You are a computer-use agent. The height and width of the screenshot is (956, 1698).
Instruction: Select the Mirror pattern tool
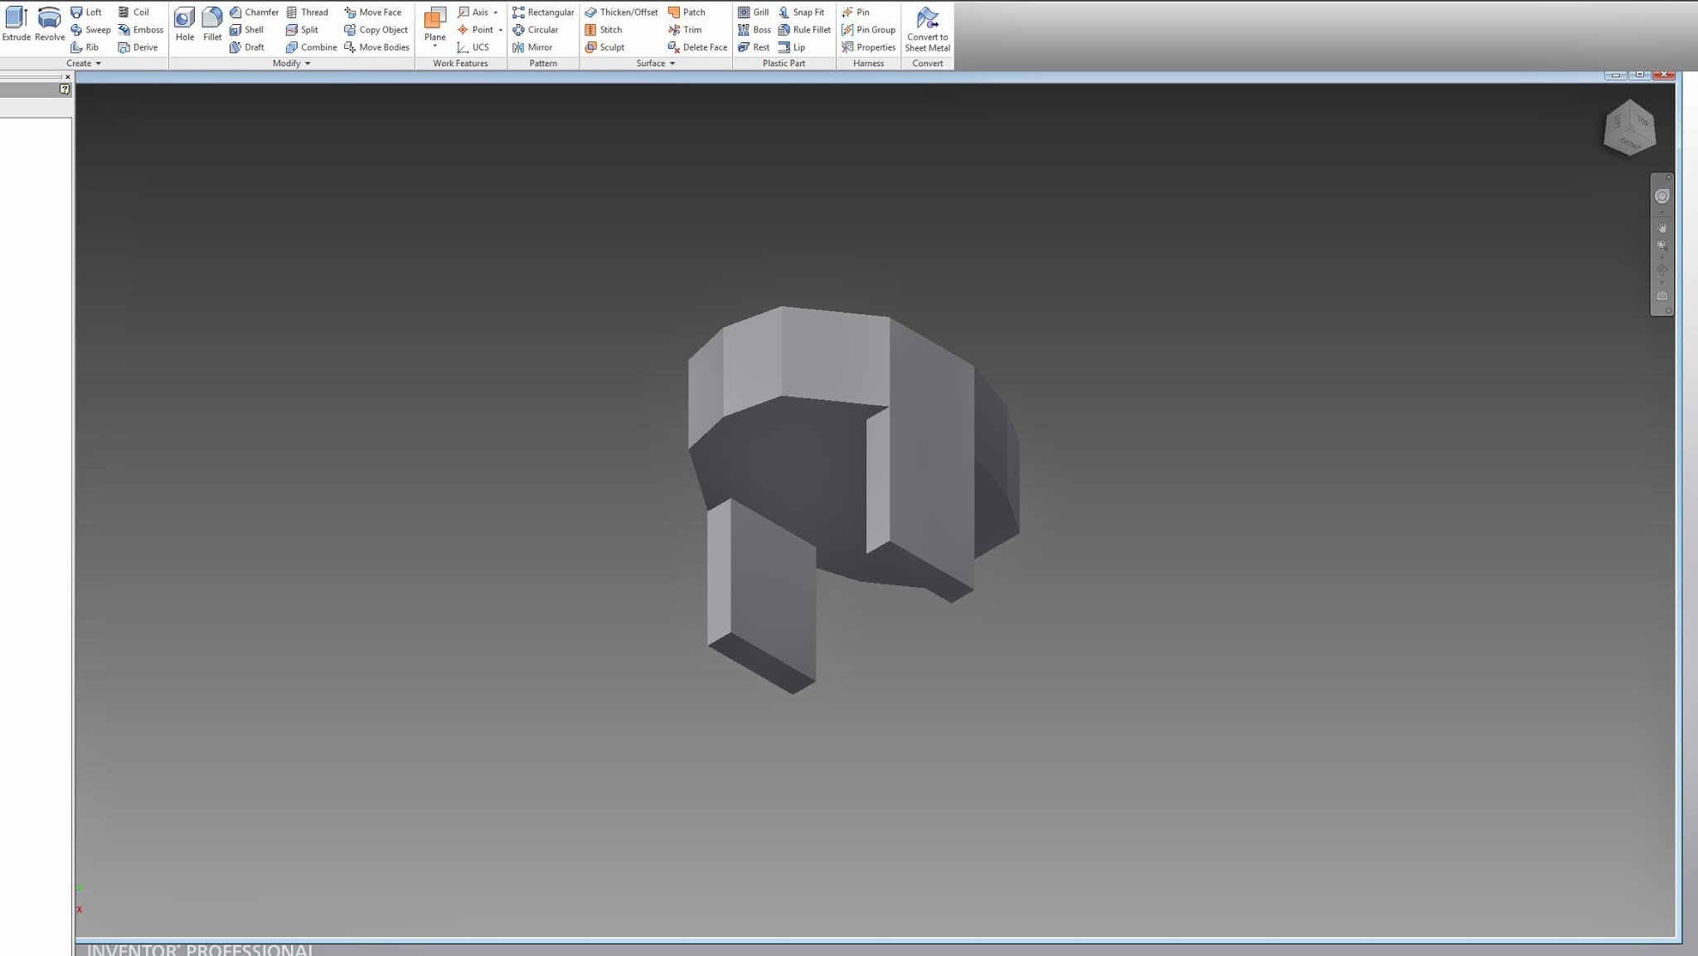tap(536, 47)
